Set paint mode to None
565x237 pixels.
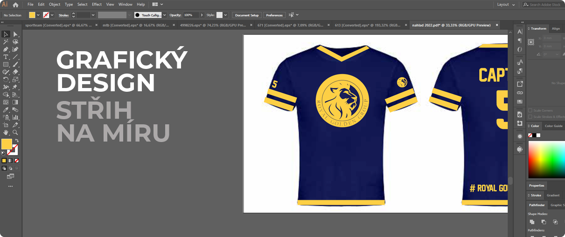(x=16, y=160)
